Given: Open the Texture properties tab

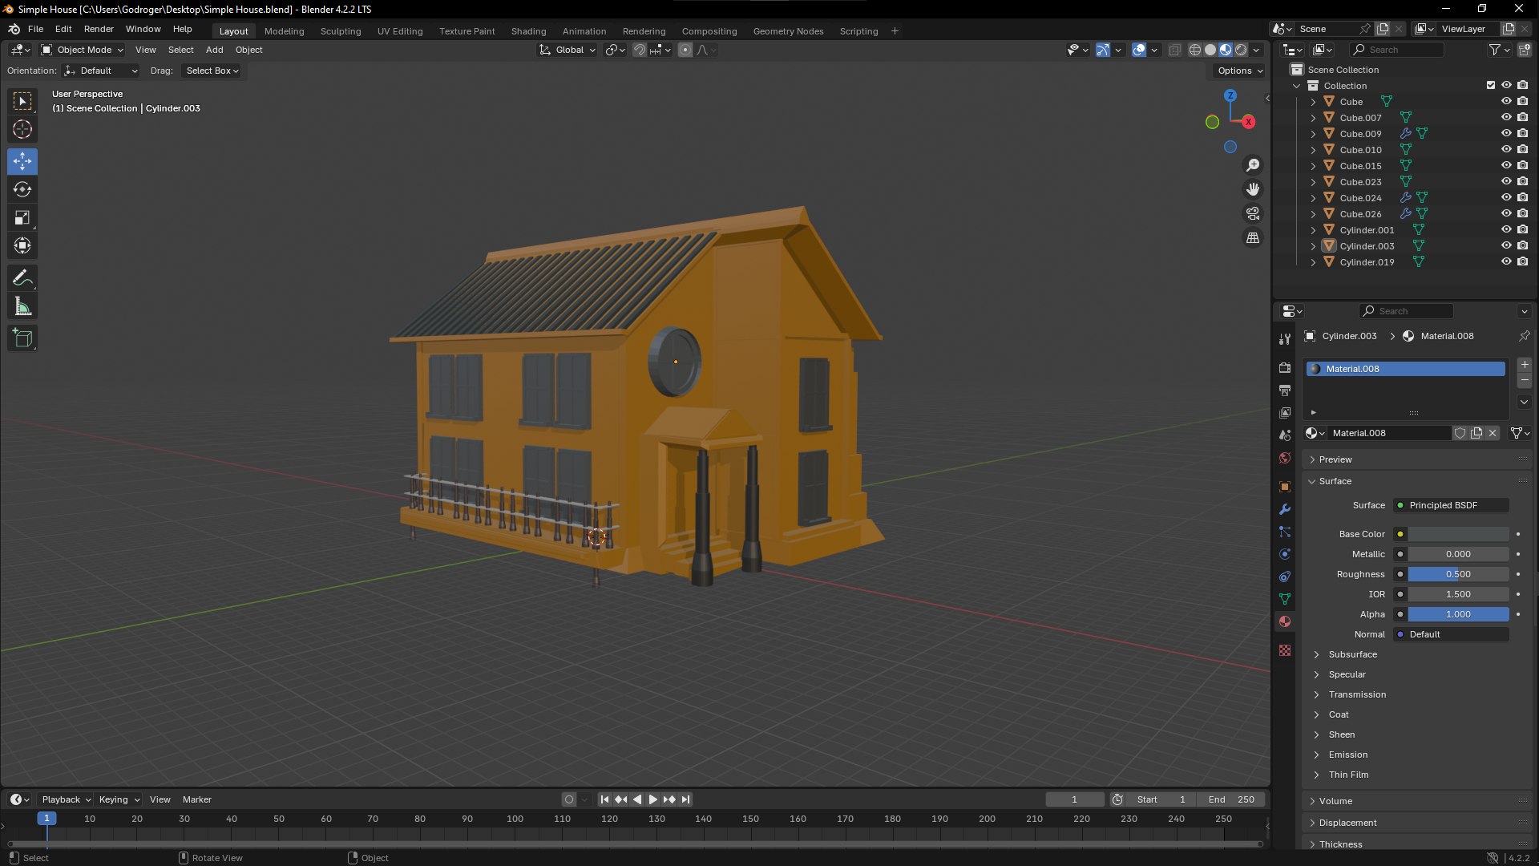Looking at the screenshot, I should (1285, 650).
